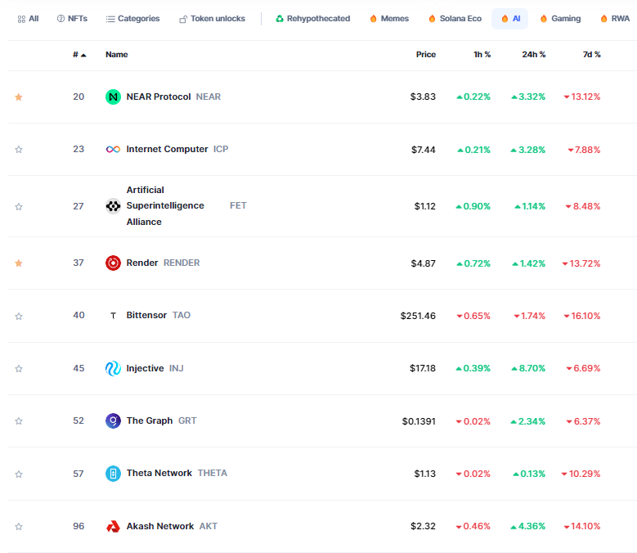This screenshot has width=637, height=553.
Task: Add Theta Network to watchlist
Action: click(18, 474)
